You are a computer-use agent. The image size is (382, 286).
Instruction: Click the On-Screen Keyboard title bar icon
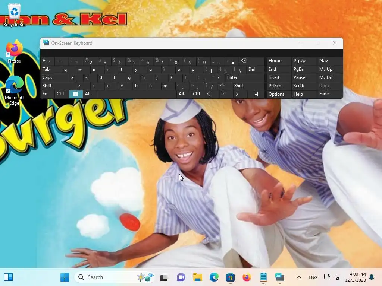(46, 43)
